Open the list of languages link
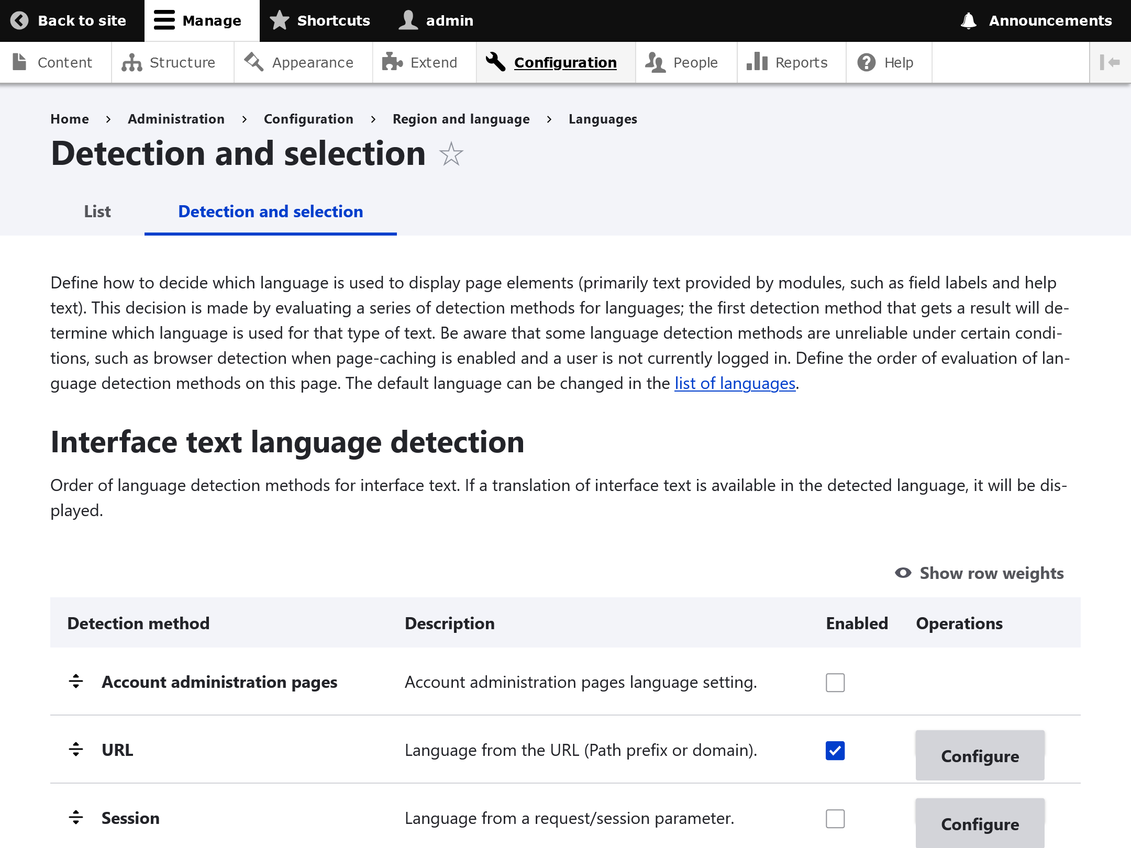This screenshot has height=848, width=1131. tap(735, 383)
